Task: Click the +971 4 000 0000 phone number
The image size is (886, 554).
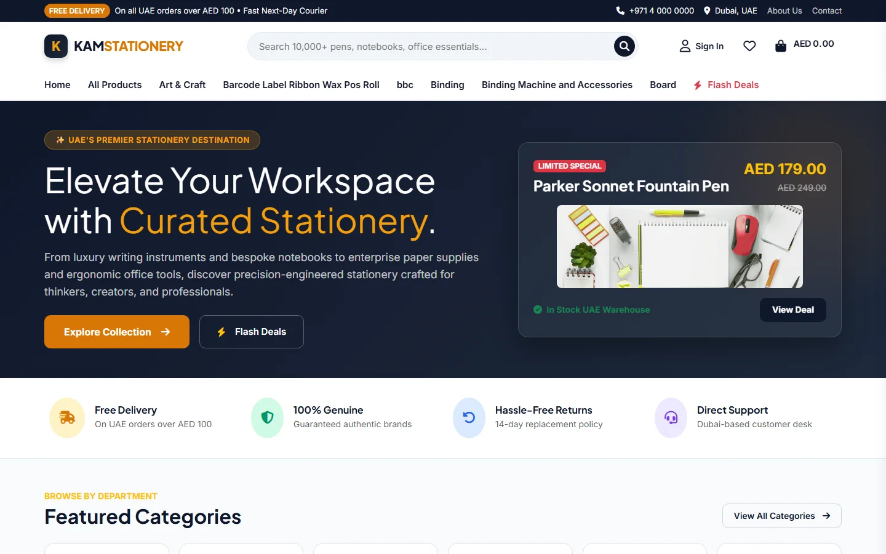Action: 661,10
